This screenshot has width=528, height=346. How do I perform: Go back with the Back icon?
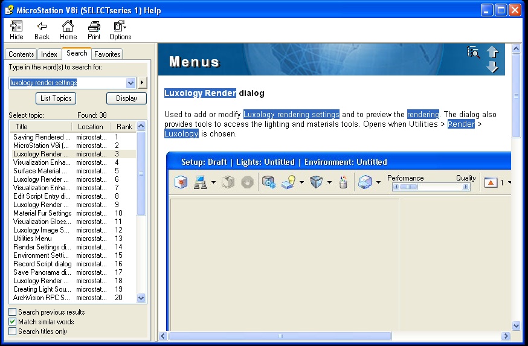tap(42, 30)
